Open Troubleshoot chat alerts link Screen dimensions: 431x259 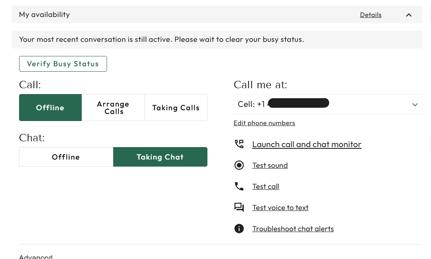(x=293, y=229)
